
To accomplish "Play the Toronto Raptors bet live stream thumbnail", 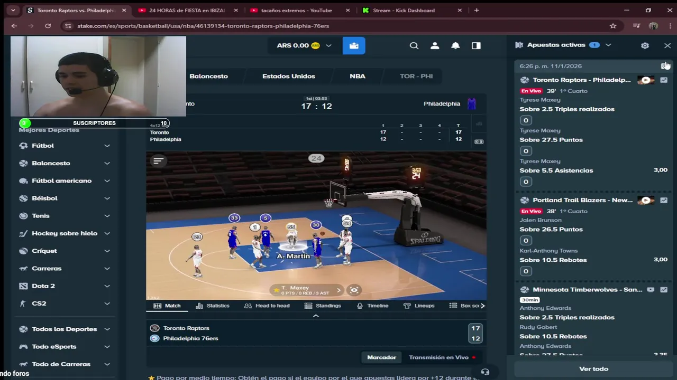I will [x=646, y=80].
